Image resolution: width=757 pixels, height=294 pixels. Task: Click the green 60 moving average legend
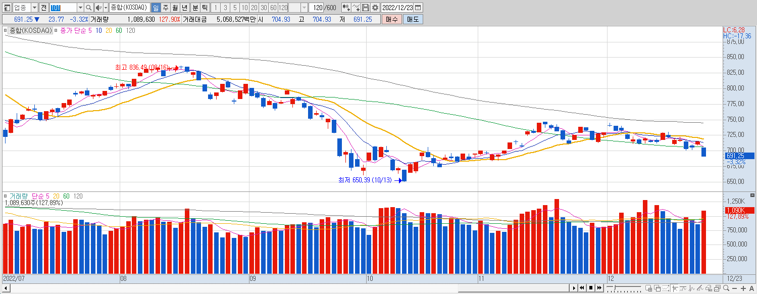coord(119,31)
